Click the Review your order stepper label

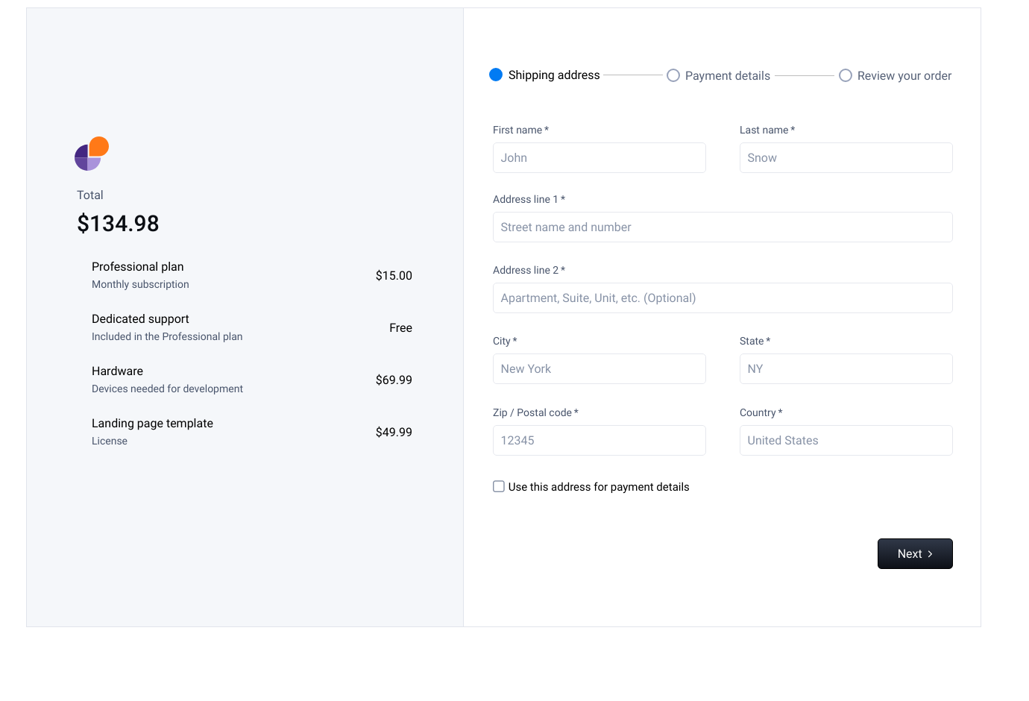click(904, 75)
